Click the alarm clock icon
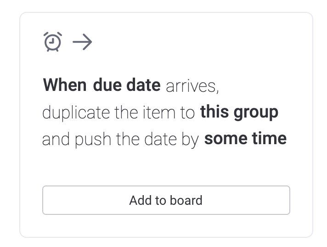The height and width of the screenshot is (247, 327). [x=52, y=42]
